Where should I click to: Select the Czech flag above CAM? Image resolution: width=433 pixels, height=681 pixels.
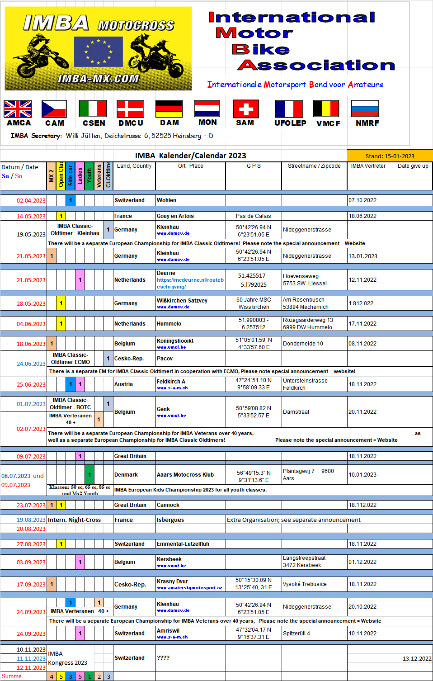(x=54, y=109)
